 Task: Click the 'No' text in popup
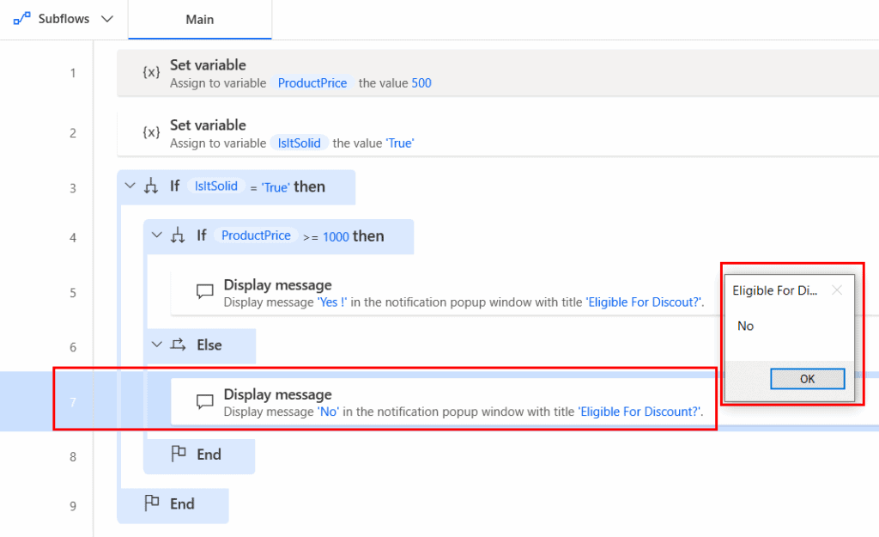click(746, 326)
